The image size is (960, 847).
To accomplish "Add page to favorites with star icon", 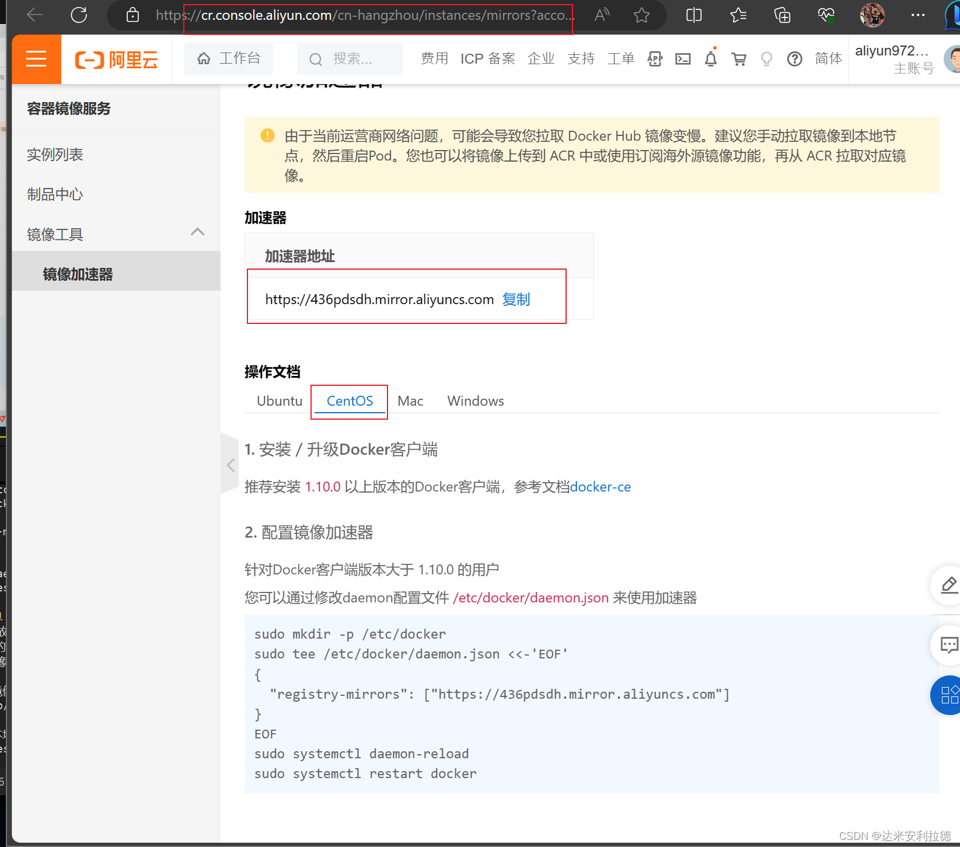I will pyautogui.click(x=641, y=15).
